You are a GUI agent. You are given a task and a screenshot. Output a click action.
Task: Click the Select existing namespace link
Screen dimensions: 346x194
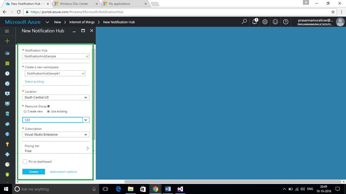coord(34,82)
